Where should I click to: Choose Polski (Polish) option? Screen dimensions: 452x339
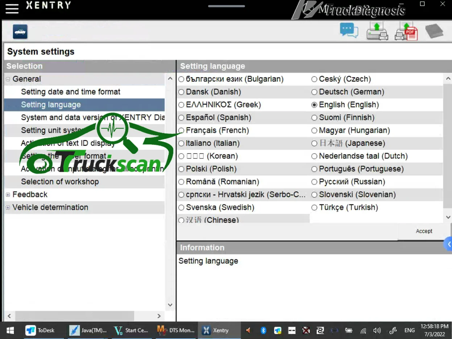point(181,169)
